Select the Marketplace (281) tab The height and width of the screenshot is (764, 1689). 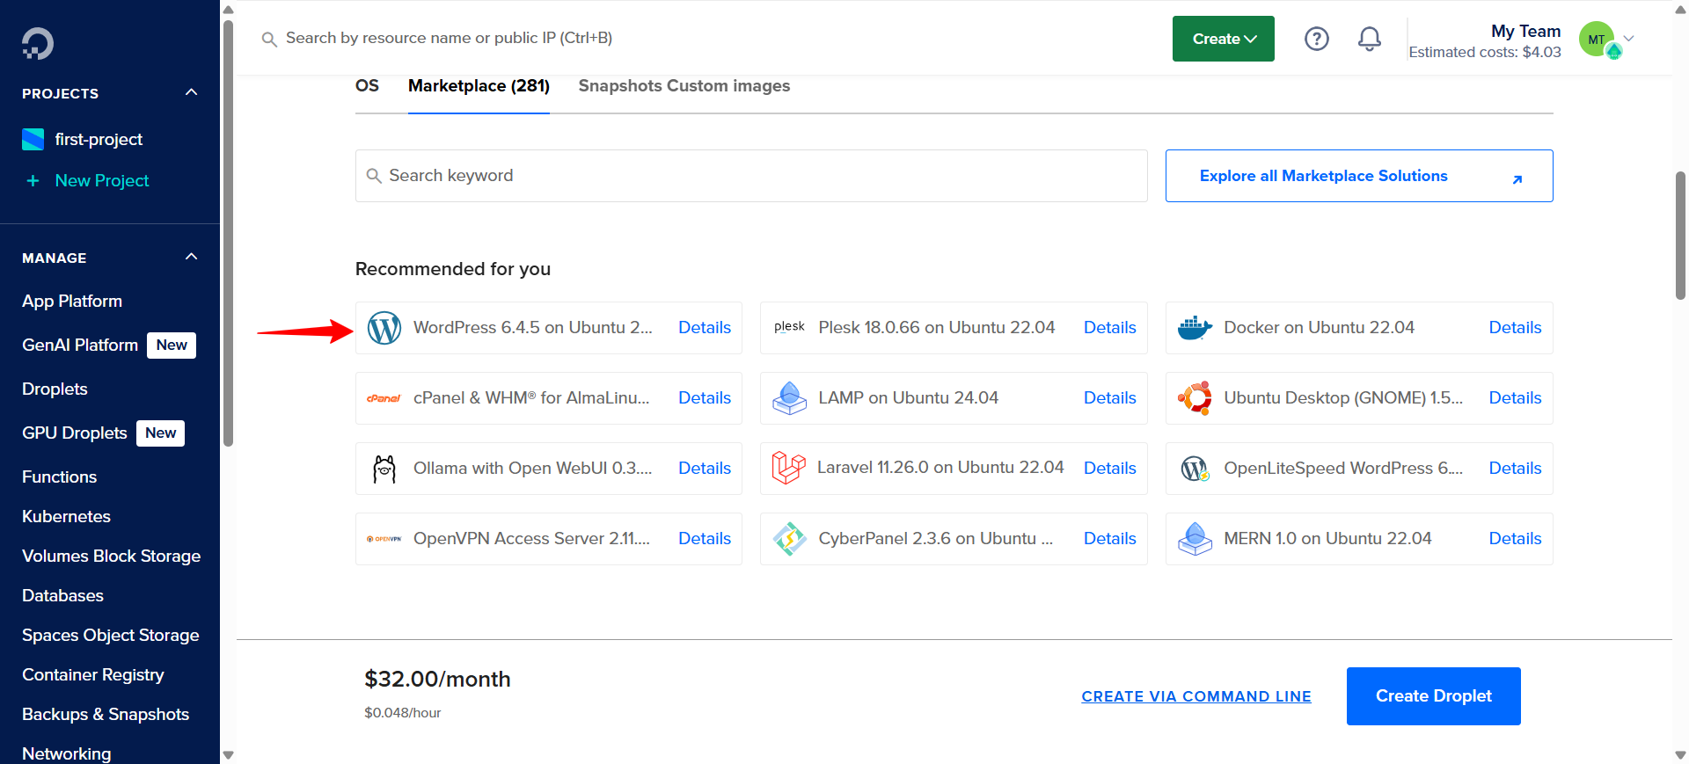tap(479, 86)
